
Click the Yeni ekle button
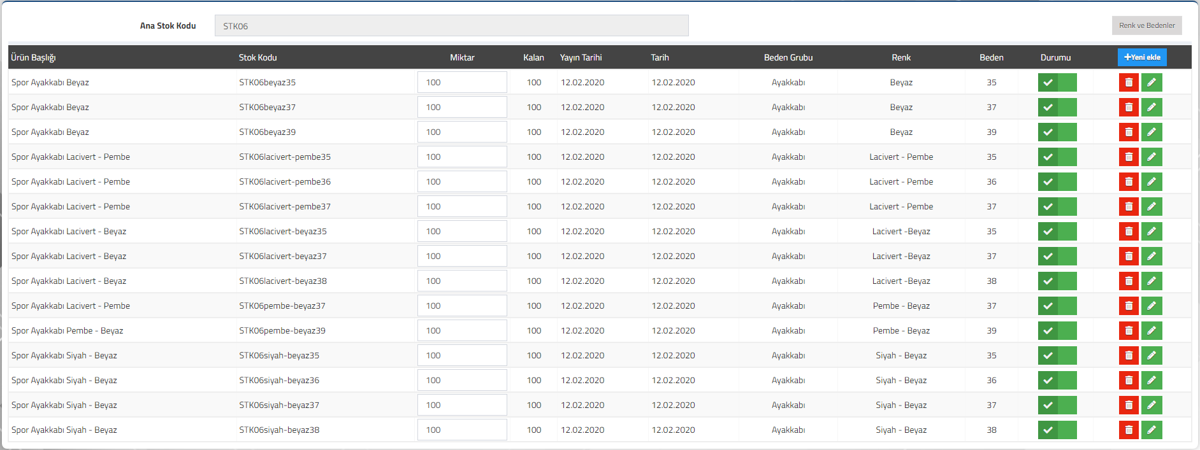coord(1142,57)
